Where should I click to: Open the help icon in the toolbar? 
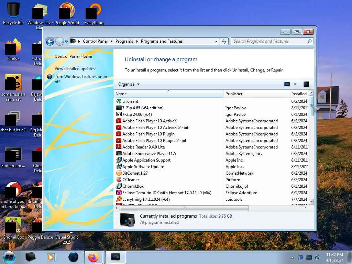306,84
